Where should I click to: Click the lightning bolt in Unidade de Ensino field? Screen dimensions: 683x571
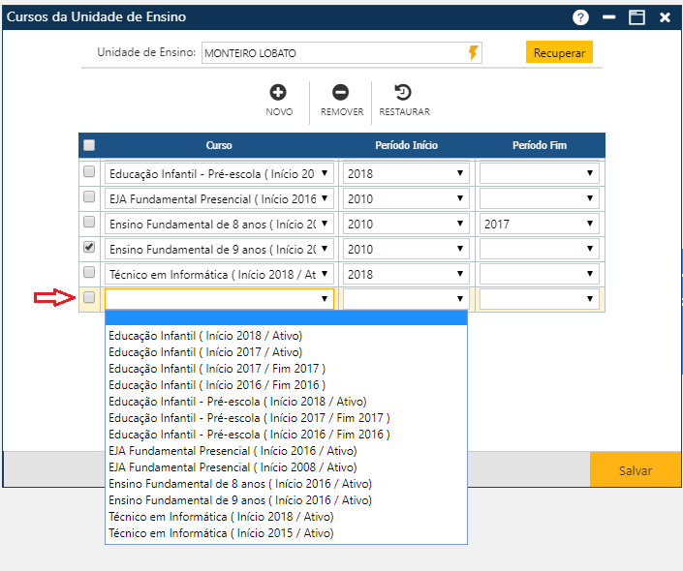(x=473, y=53)
